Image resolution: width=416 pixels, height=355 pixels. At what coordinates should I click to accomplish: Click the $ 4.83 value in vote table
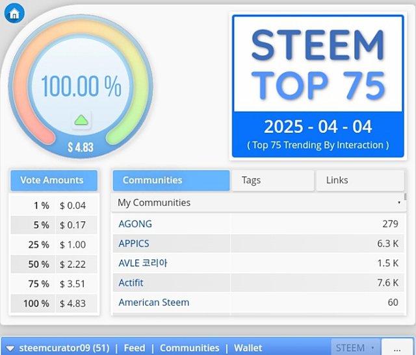coord(73,303)
